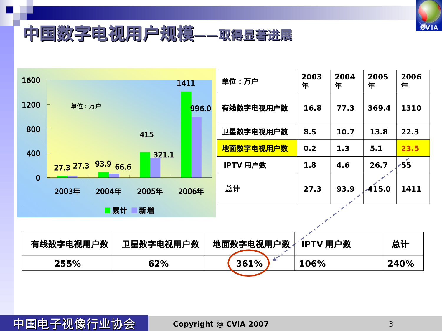
Task: Toggle the circled 361% value
Action: [250, 264]
